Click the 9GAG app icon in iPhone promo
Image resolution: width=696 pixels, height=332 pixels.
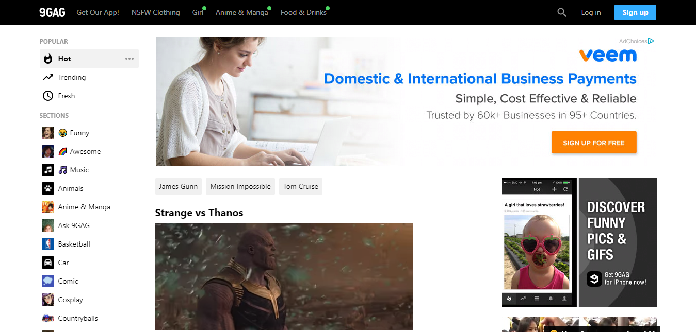594,278
